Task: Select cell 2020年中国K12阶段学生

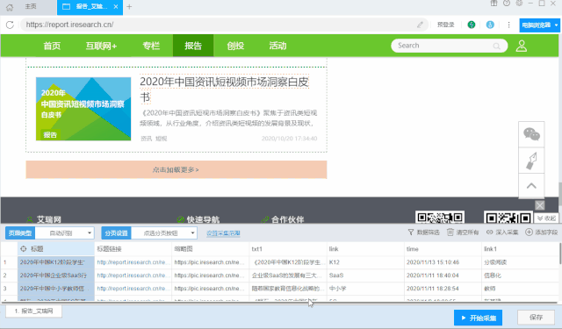Action: pyautogui.click(x=56, y=262)
